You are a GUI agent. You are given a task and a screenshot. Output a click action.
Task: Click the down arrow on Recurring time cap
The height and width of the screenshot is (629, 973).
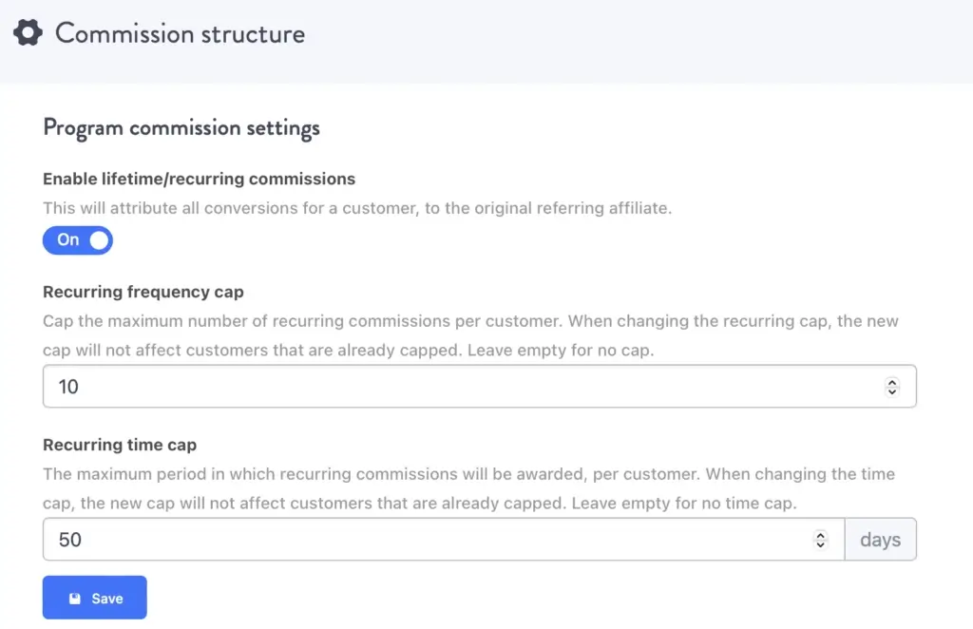point(820,543)
